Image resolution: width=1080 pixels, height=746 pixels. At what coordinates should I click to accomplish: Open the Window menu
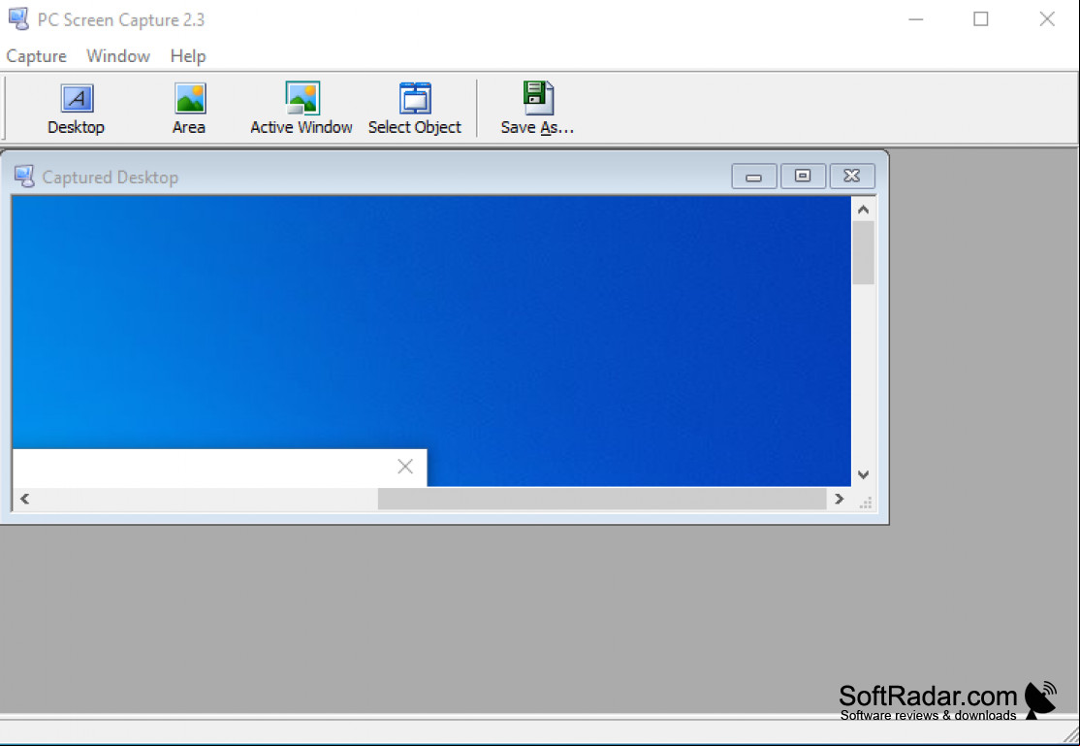tap(118, 56)
